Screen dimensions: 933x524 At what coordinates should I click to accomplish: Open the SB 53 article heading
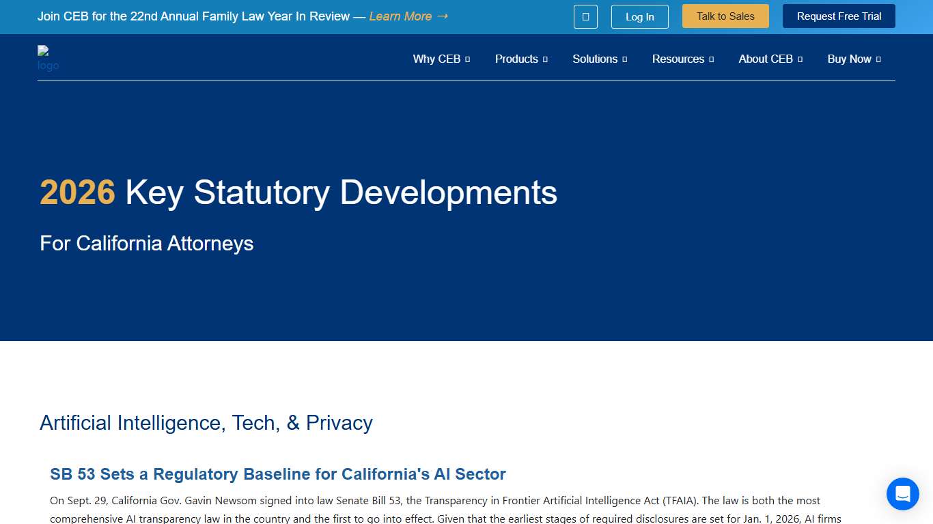click(x=278, y=474)
